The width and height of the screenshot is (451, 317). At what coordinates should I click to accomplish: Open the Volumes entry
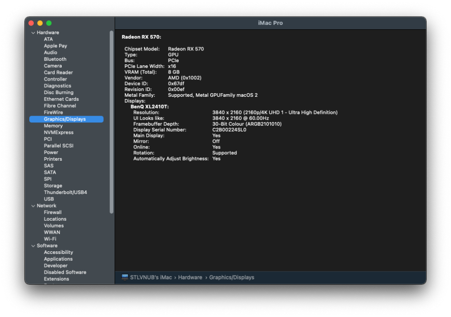coord(54,226)
